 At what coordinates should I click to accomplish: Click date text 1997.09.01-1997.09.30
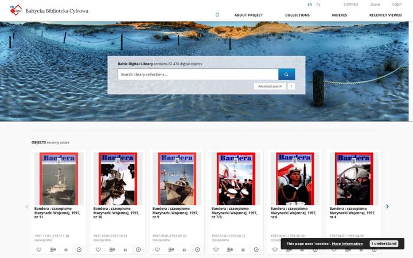tap(169, 236)
